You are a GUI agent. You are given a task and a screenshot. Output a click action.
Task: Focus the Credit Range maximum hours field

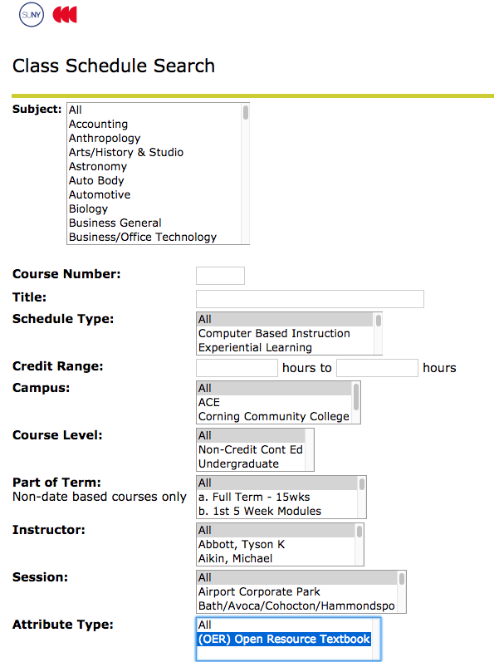point(377,368)
